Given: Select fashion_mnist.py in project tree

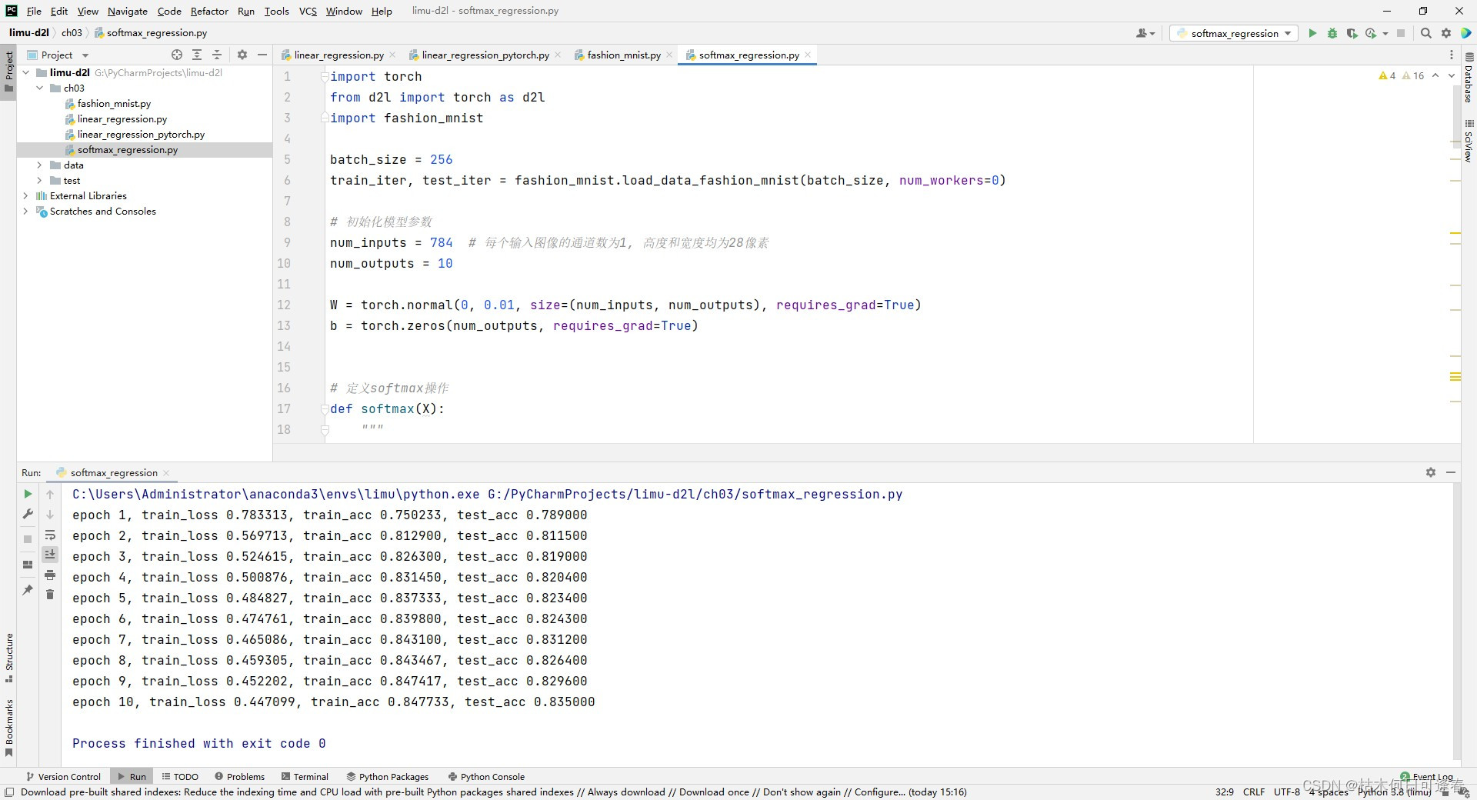Looking at the screenshot, I should 114,104.
